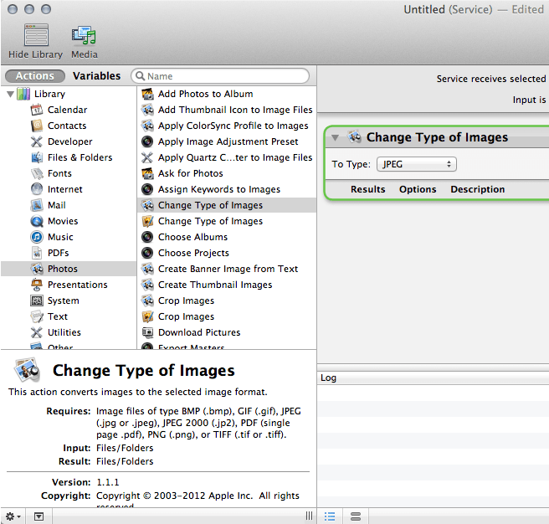Screen dimensions: 549x524
Task: Select the Calendar category icon
Action: [x=37, y=110]
